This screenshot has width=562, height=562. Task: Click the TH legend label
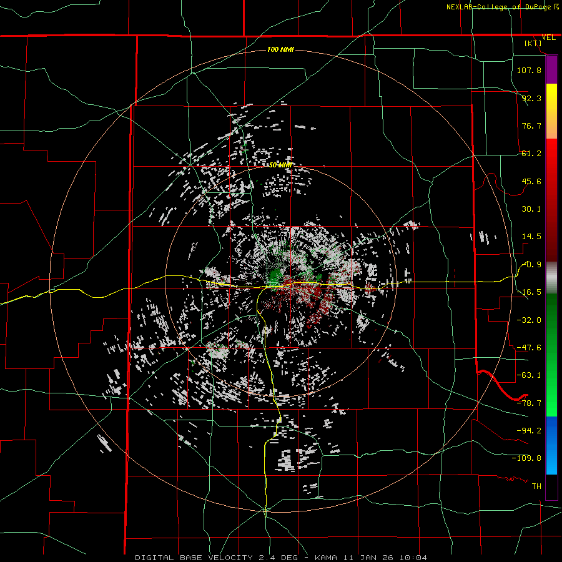point(536,486)
